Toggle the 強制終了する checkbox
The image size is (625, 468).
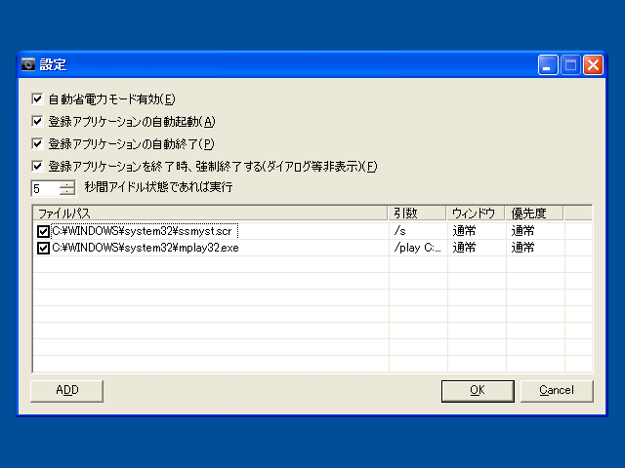tap(37, 166)
